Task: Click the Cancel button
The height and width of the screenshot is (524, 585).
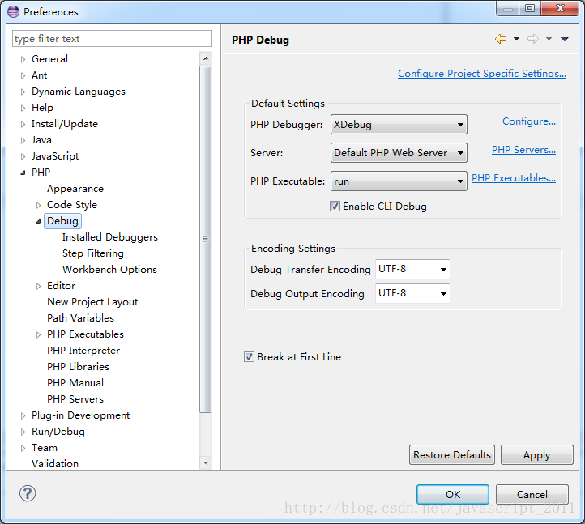Action: [x=532, y=494]
